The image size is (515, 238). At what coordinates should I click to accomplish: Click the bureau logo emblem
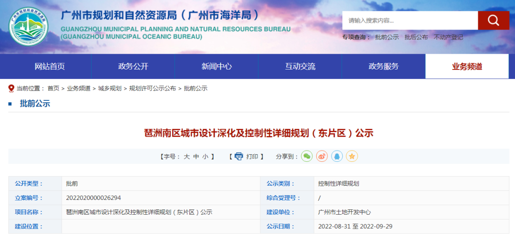pos(29,26)
